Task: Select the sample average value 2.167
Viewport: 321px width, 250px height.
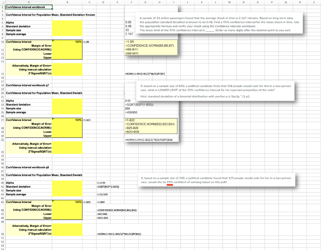Action: (129, 34)
